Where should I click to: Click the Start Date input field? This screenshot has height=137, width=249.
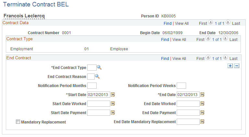coord(99,94)
